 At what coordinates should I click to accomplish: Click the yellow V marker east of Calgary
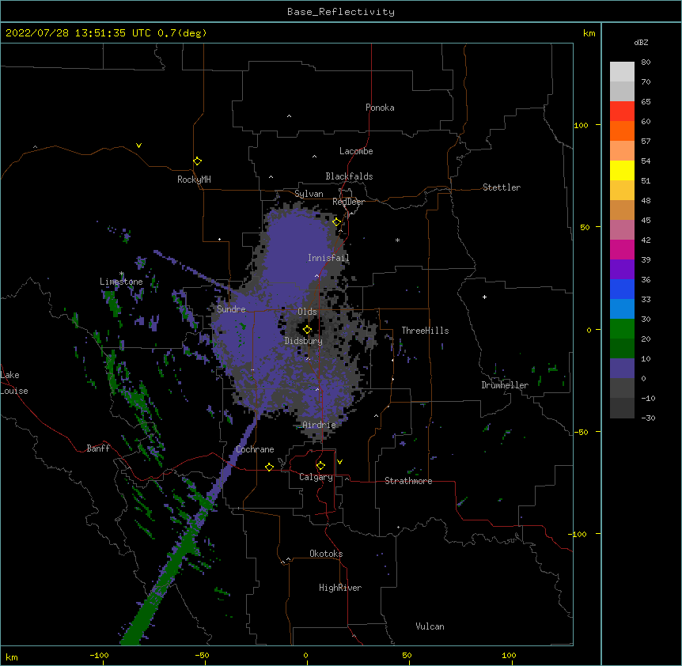click(x=339, y=462)
